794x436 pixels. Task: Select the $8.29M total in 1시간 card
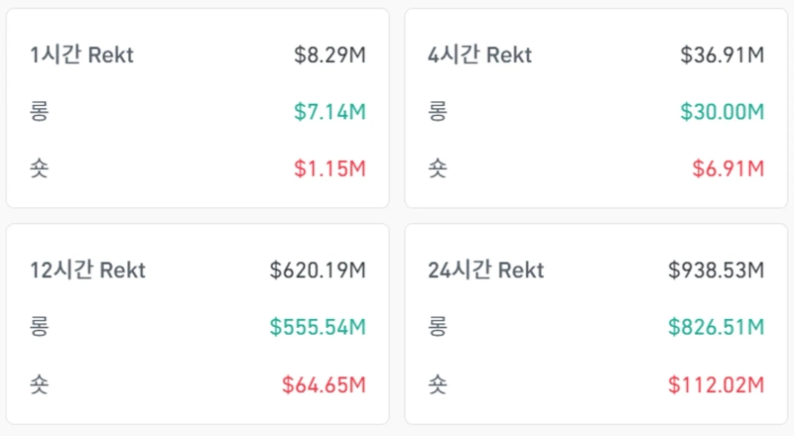(x=330, y=55)
